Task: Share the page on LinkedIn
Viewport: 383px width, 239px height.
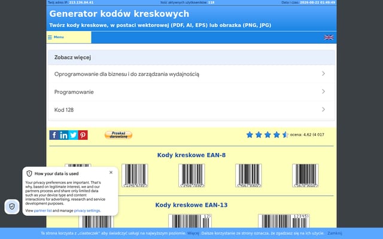Action: 63,135
